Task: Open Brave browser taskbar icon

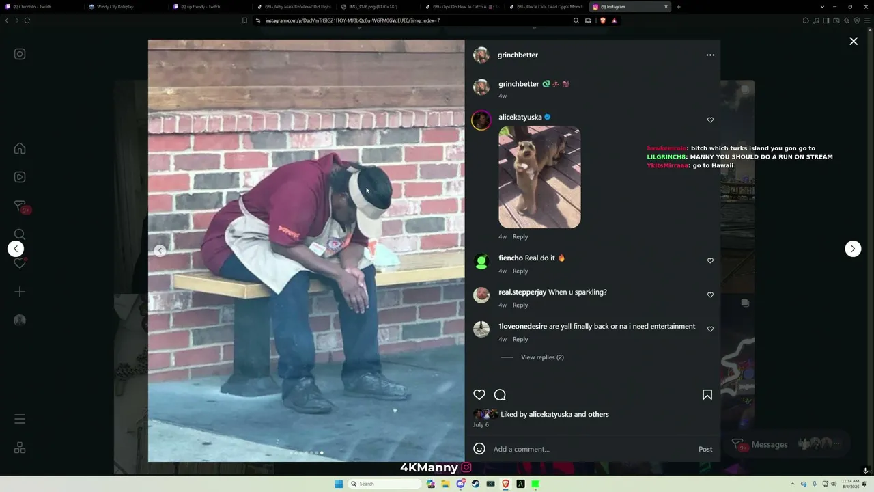Action: pyautogui.click(x=505, y=484)
